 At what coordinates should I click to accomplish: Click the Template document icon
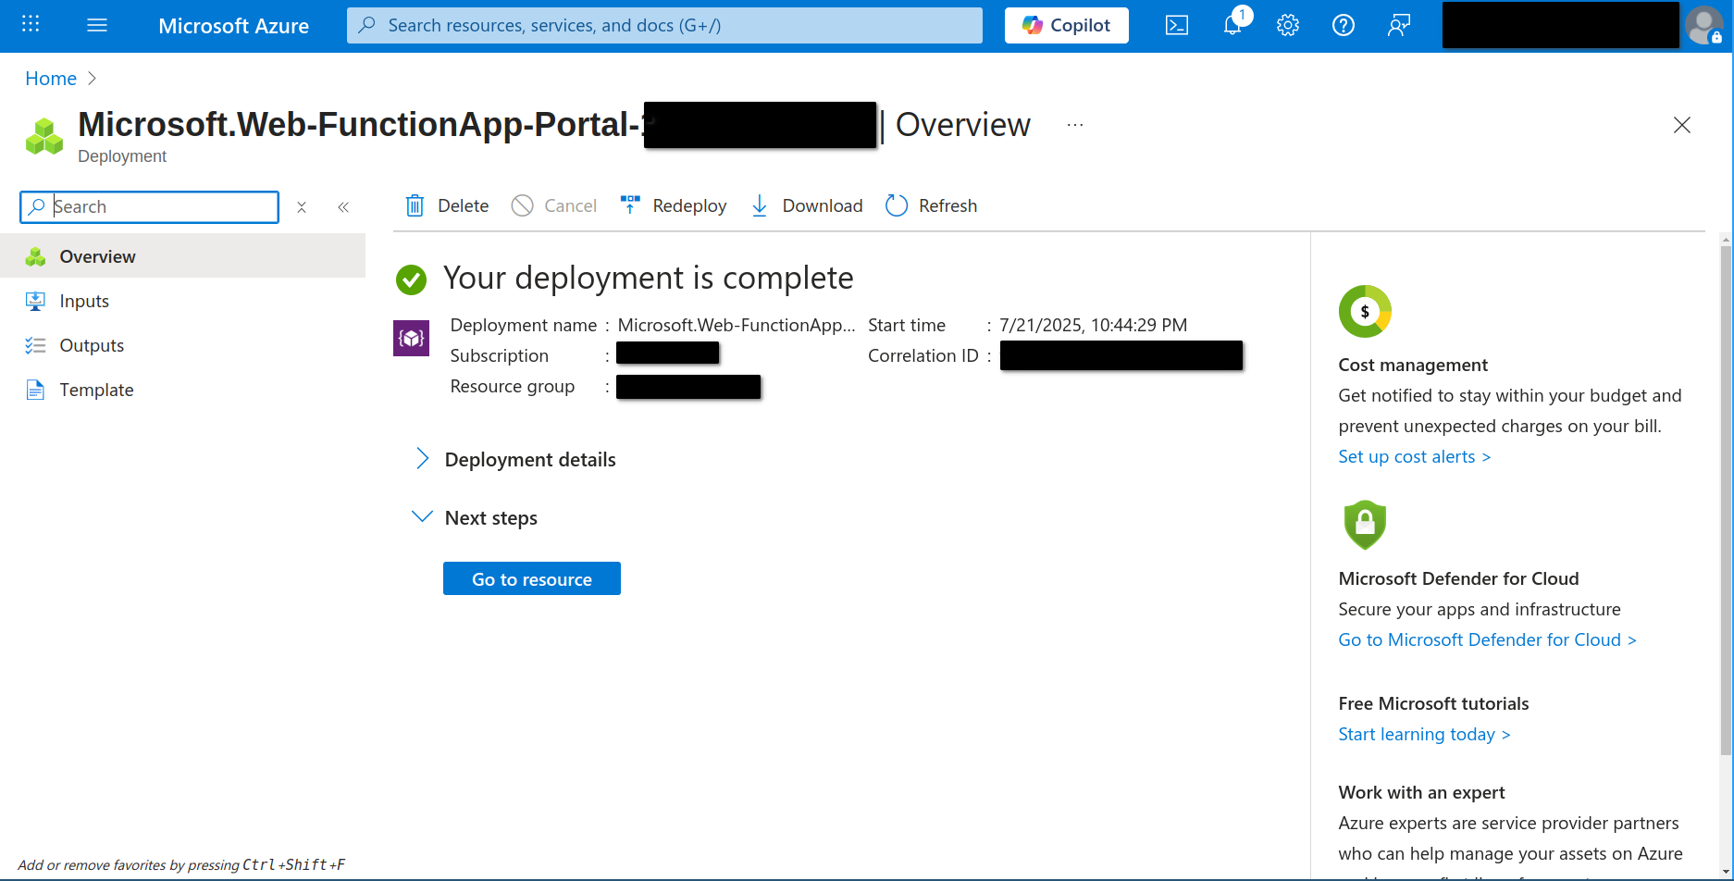pyautogui.click(x=35, y=390)
